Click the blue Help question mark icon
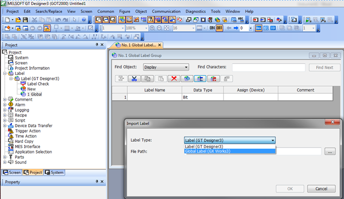This screenshot has width=344, height=199. pos(84,20)
